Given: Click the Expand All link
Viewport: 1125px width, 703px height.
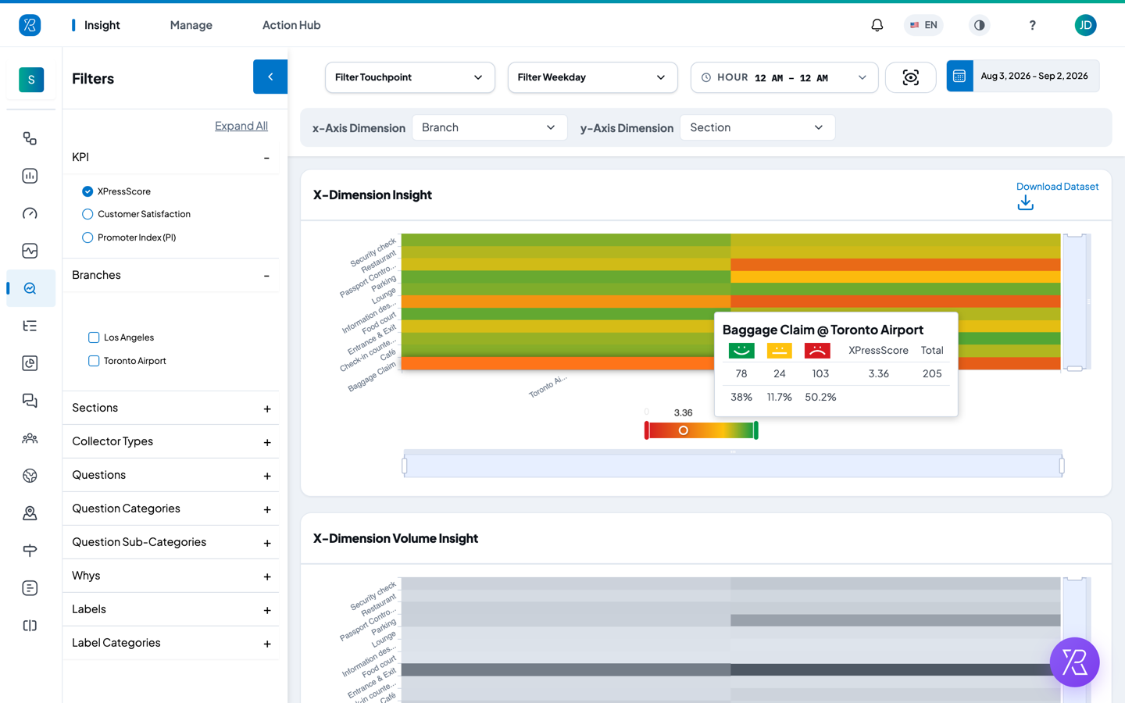Looking at the screenshot, I should pos(241,126).
